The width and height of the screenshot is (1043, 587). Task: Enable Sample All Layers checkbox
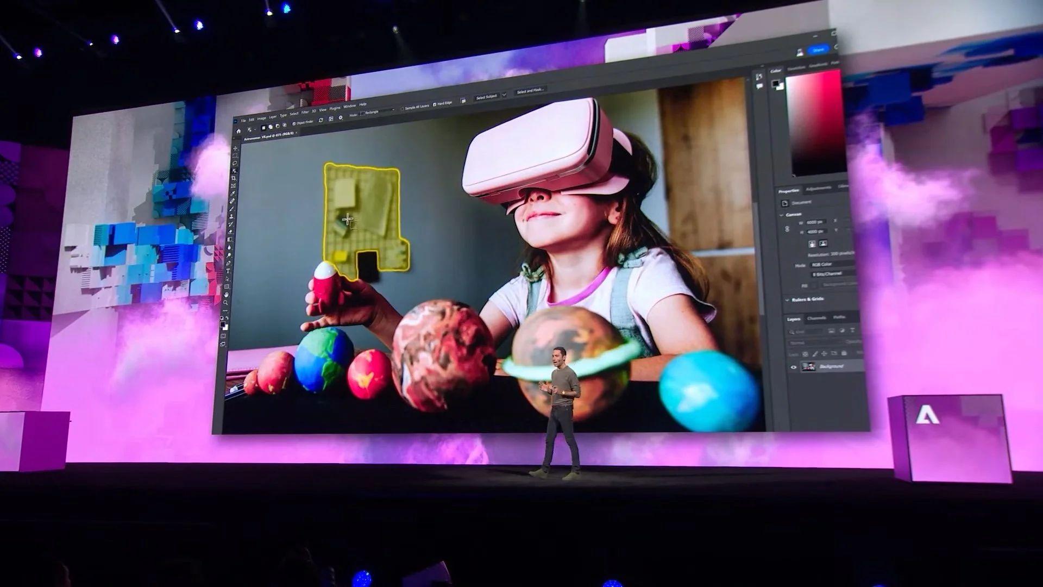[403, 108]
